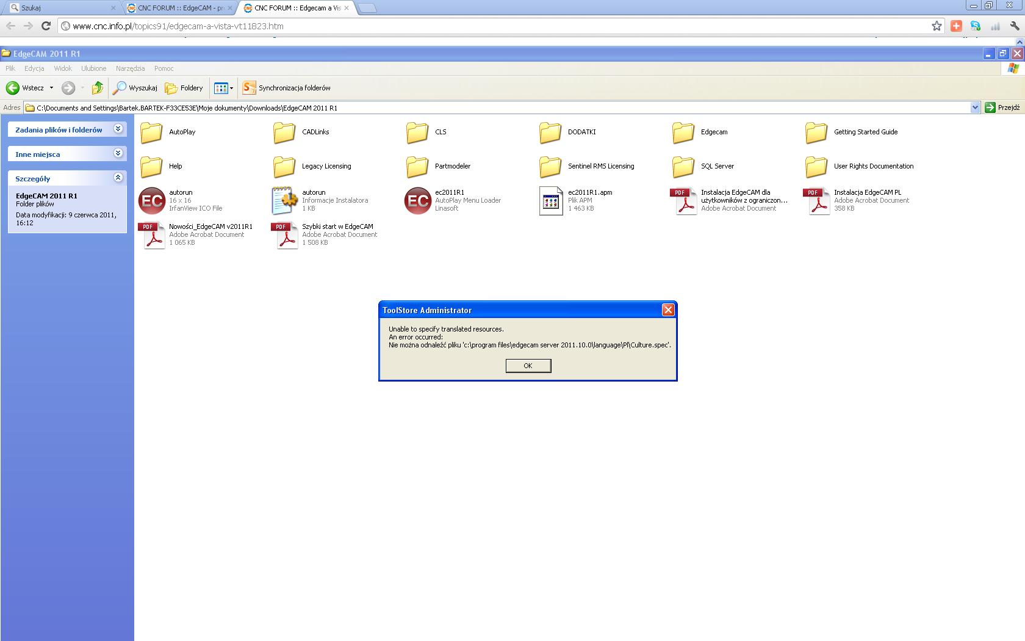Open the Edgecam folder
The width and height of the screenshot is (1025, 641).
click(x=700, y=132)
